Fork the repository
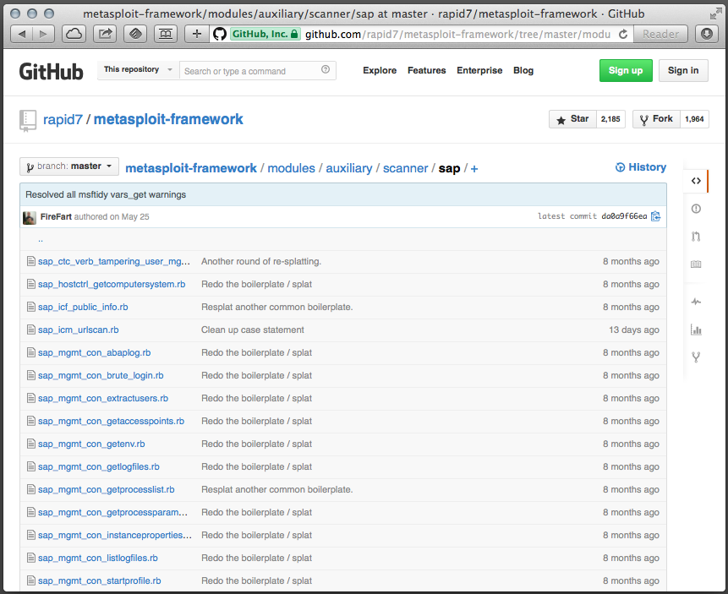The width and height of the screenshot is (728, 594). click(655, 119)
